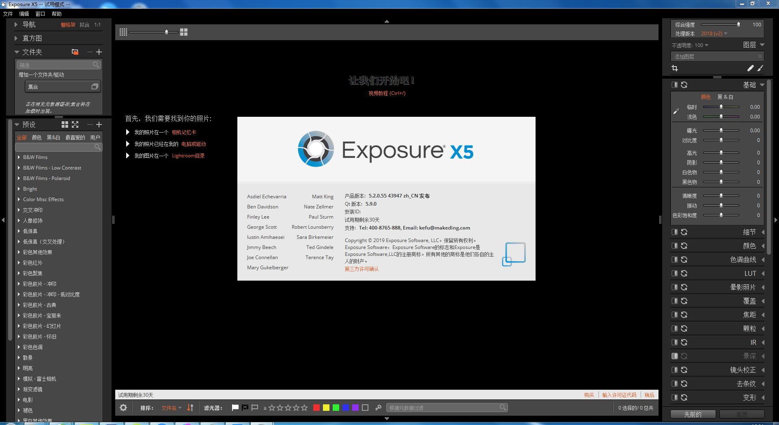Screen dimensions: 779x425
Task: Reset the LUT panel settings
Action: [x=684, y=273]
